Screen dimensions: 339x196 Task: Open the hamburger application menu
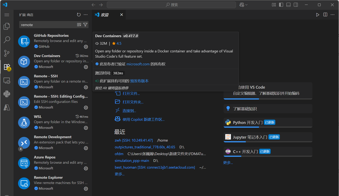coord(7,15)
